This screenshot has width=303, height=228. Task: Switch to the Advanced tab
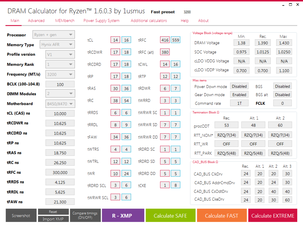[x=36, y=21]
